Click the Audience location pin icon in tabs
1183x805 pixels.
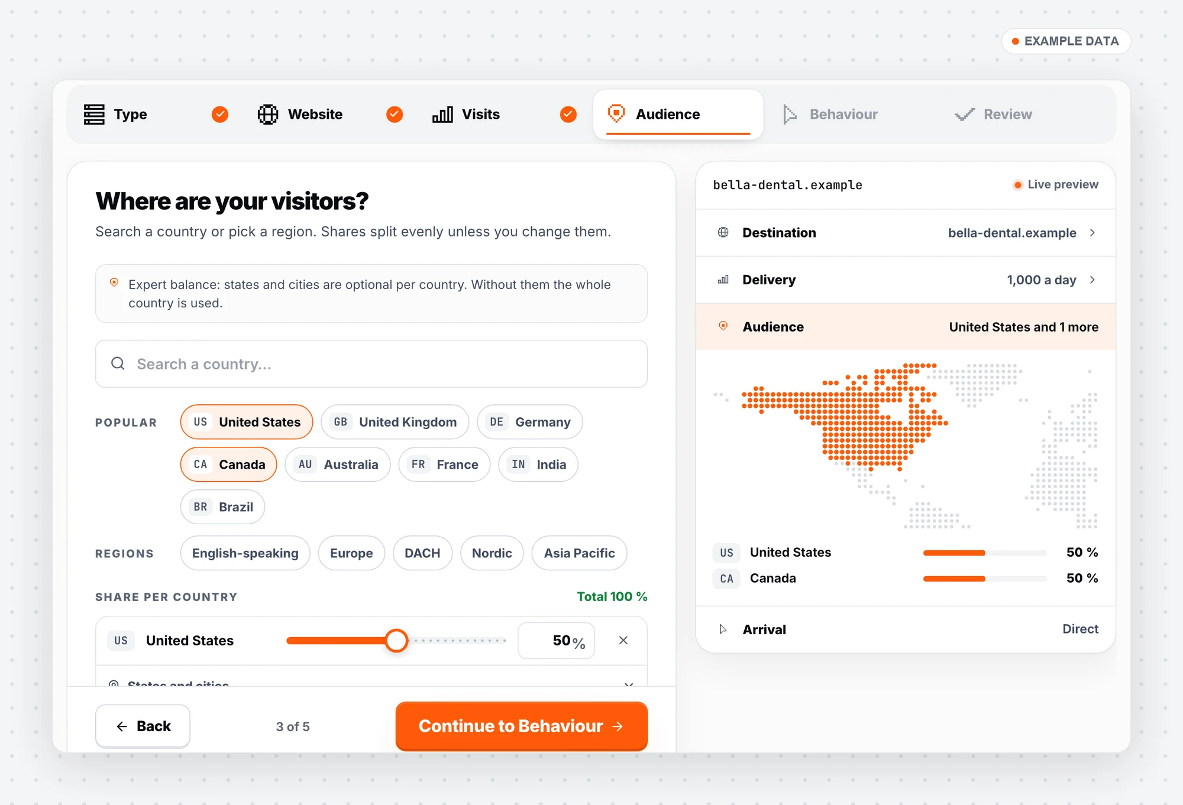[x=616, y=113]
